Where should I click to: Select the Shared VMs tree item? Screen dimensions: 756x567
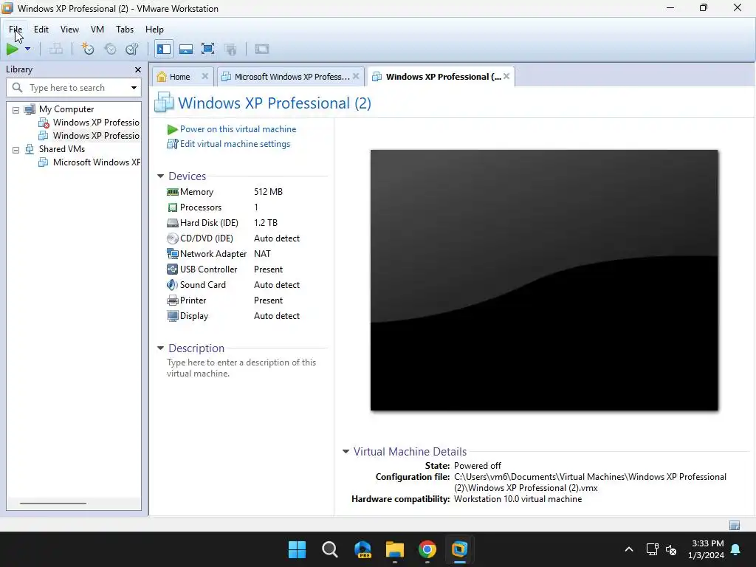[x=55, y=149]
